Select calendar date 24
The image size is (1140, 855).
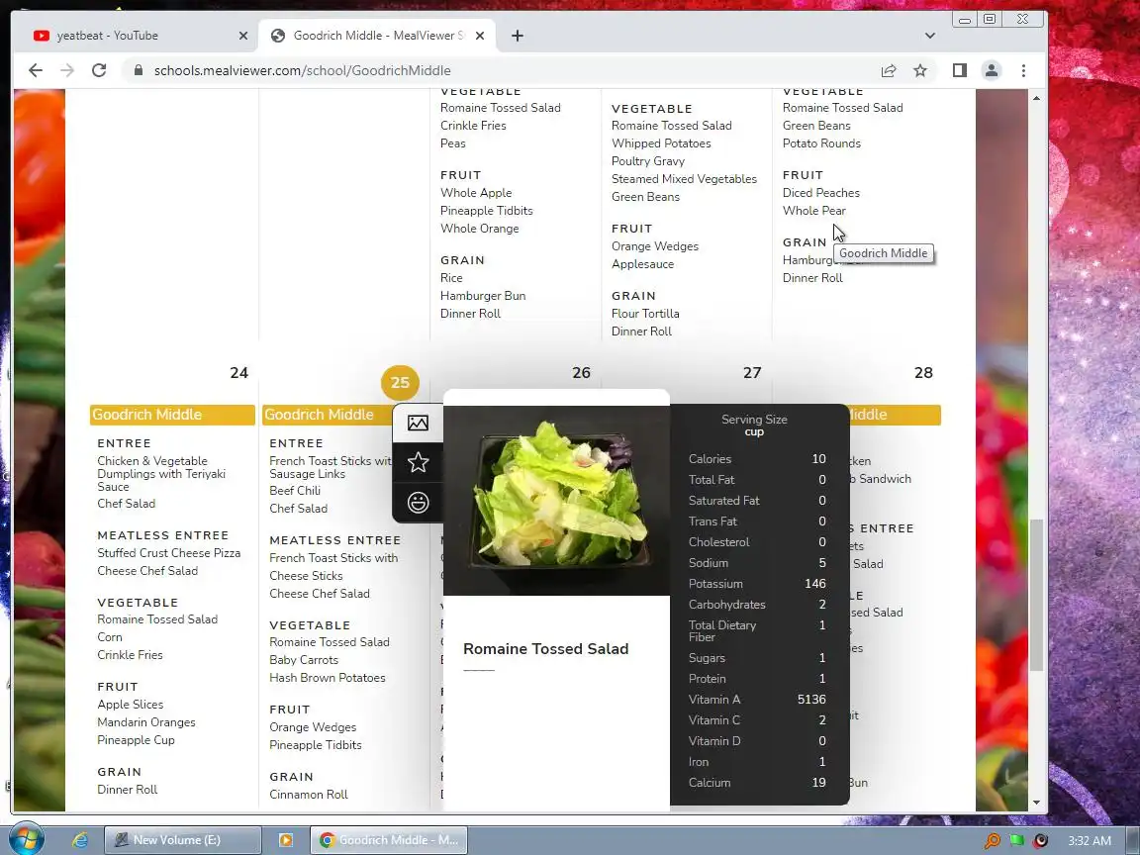click(x=238, y=373)
